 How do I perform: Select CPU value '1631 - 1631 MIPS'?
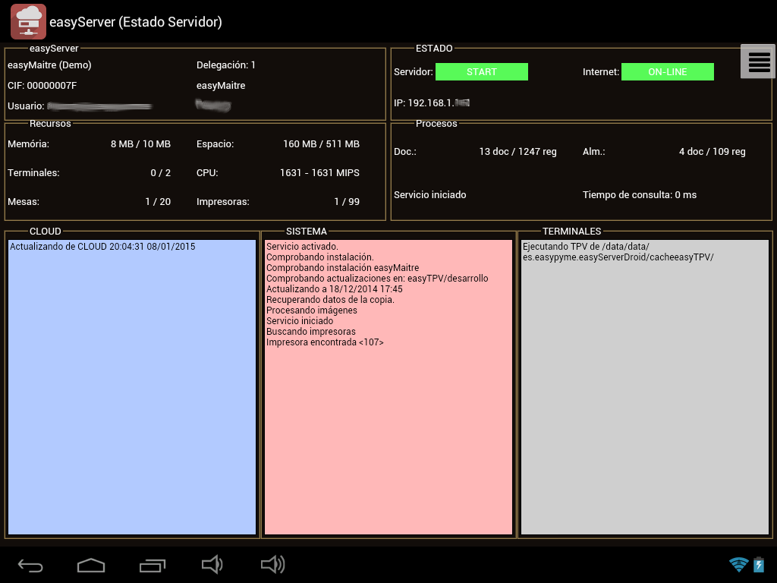pyautogui.click(x=319, y=173)
